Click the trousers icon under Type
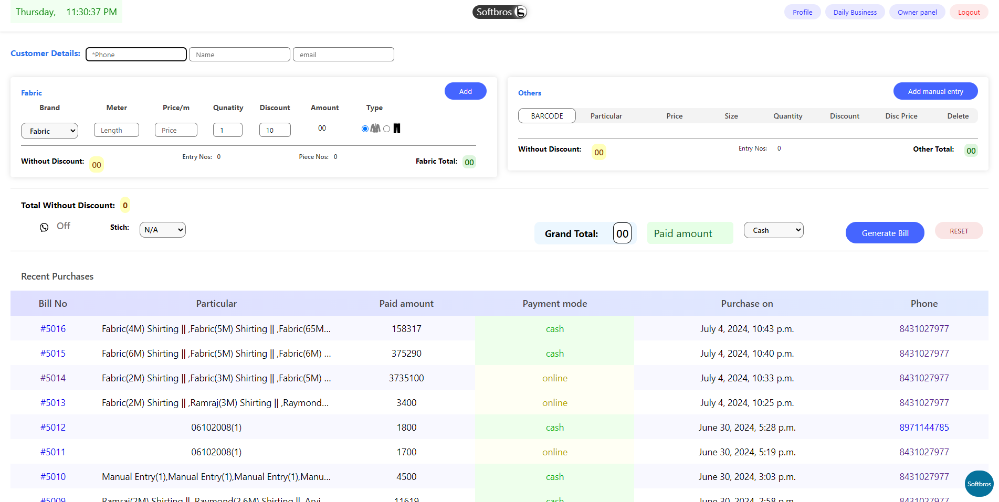999x502 pixels. (397, 128)
